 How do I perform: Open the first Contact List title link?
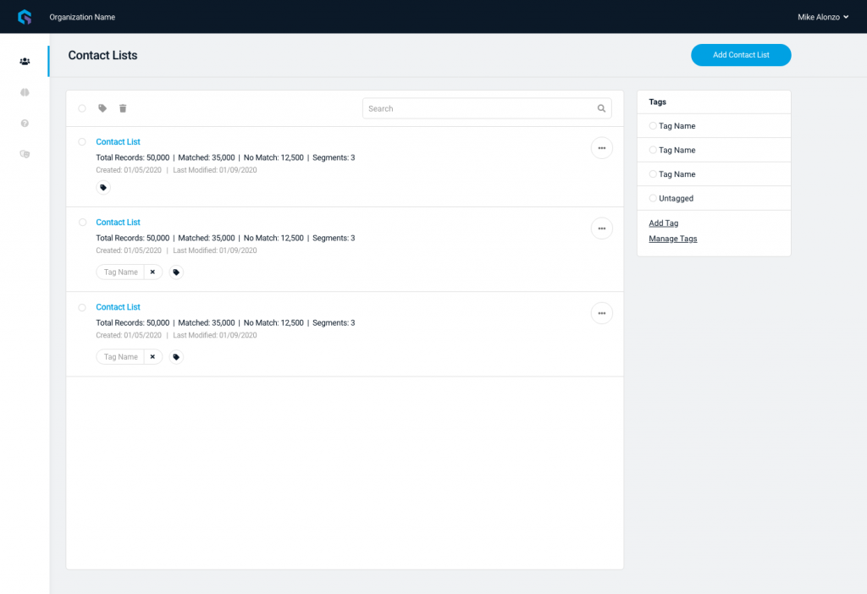coord(118,141)
